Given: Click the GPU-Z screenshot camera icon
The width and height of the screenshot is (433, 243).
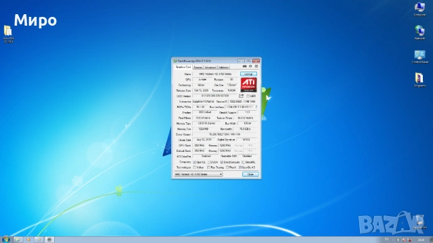Looking at the screenshot, I should [245, 66].
